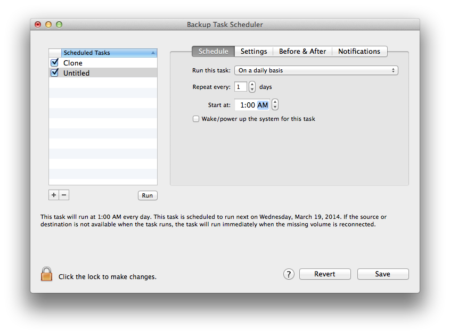Open the Before & After tab
Viewport: 450px width, 335px height.
pos(302,51)
